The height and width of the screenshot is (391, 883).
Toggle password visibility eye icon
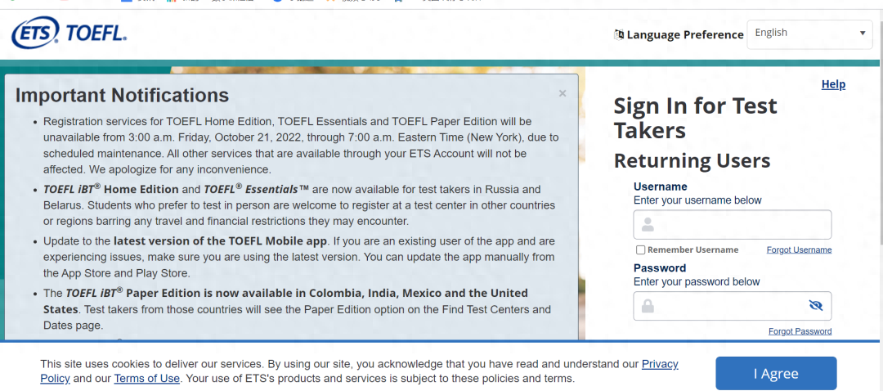[x=815, y=305]
